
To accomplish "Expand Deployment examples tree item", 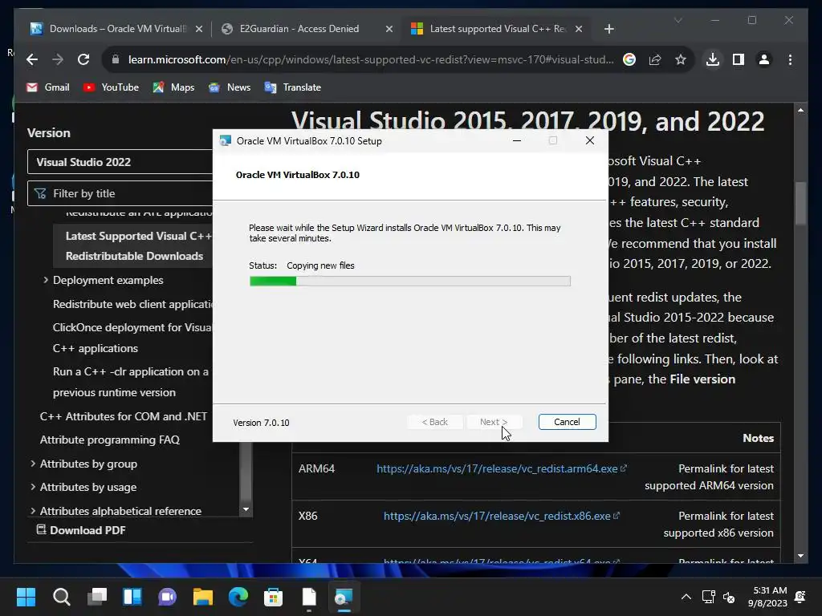I will tap(46, 280).
